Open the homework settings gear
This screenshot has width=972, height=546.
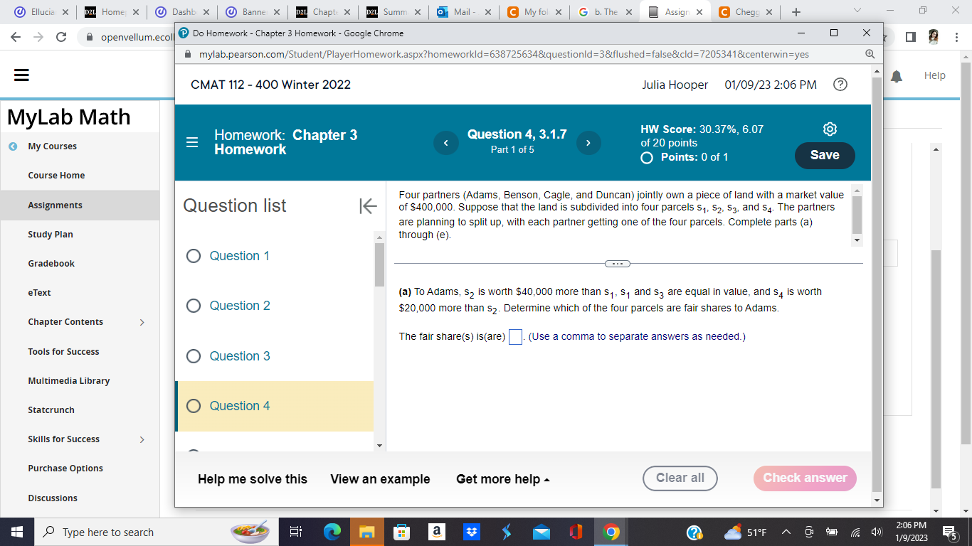[830, 129]
